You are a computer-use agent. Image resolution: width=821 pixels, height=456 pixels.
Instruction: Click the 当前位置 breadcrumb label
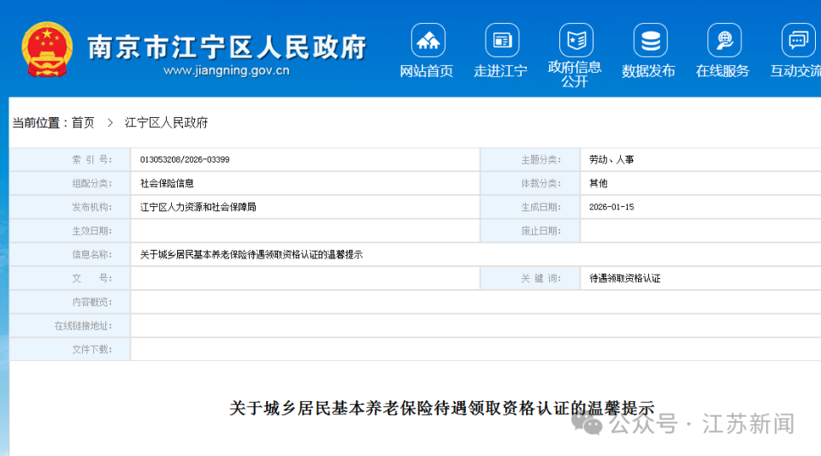pos(40,123)
